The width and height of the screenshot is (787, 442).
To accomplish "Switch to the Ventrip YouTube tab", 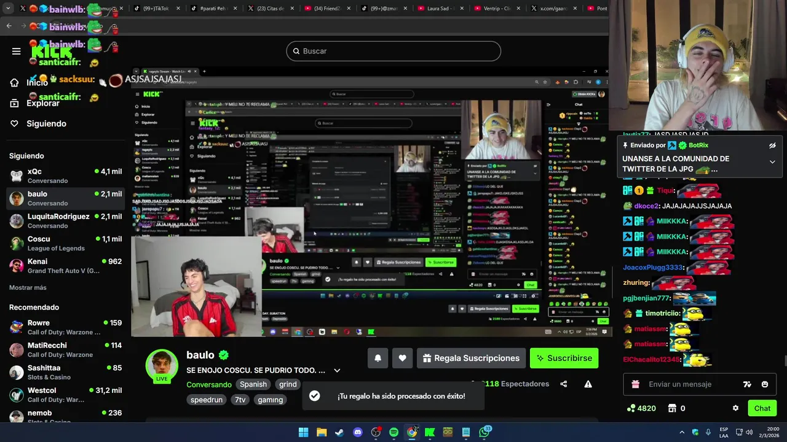I will pos(496,9).
